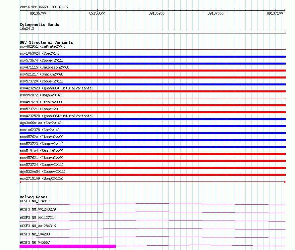The width and height of the screenshot is (295, 250).
Task: Open variant nsv482951 (Iafrate2004)
Action: [43, 46]
